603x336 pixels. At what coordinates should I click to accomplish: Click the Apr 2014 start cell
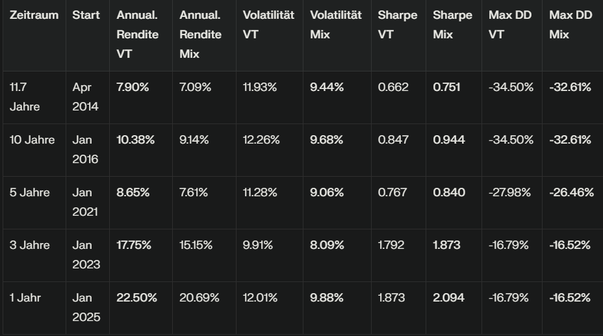pos(86,97)
